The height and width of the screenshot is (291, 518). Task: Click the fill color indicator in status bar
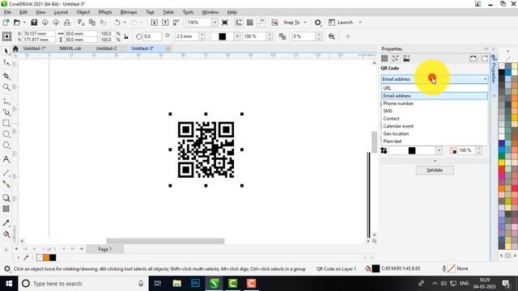click(x=376, y=268)
